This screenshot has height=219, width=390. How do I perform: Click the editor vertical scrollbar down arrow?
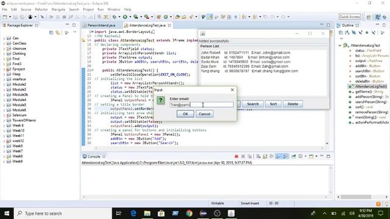[x=327, y=144]
